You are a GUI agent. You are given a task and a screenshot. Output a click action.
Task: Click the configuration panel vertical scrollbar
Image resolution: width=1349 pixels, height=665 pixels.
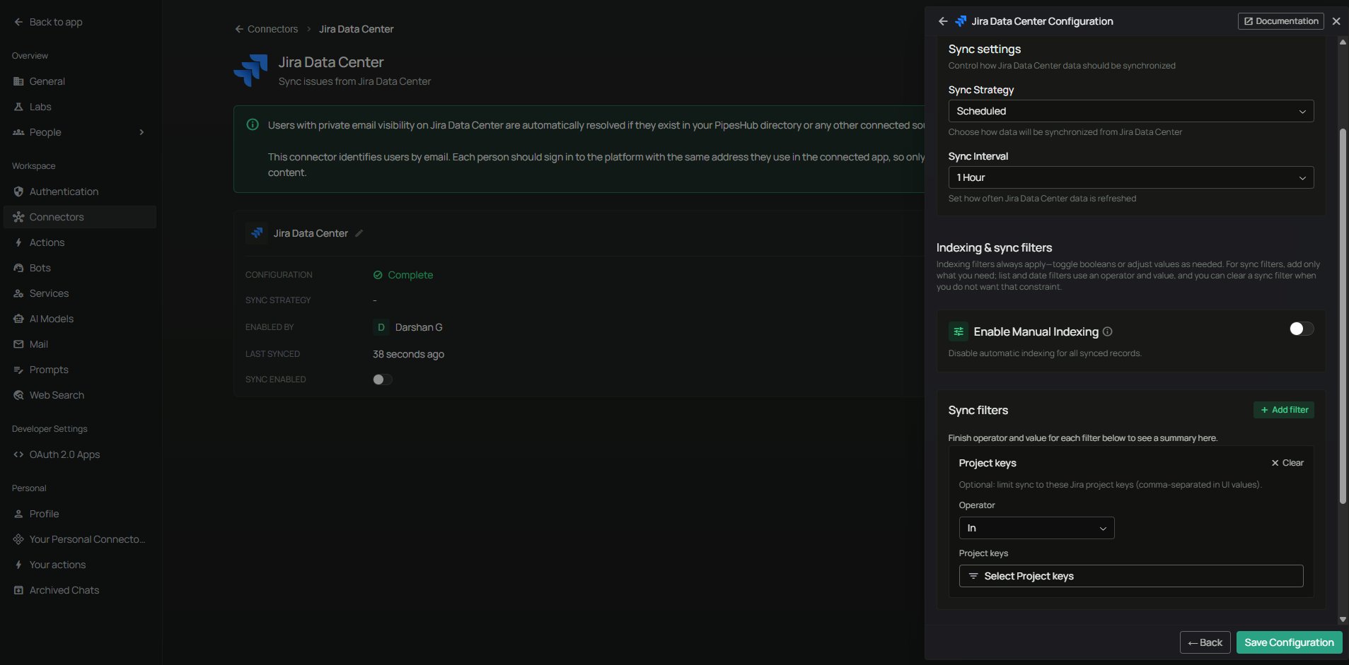click(1343, 316)
